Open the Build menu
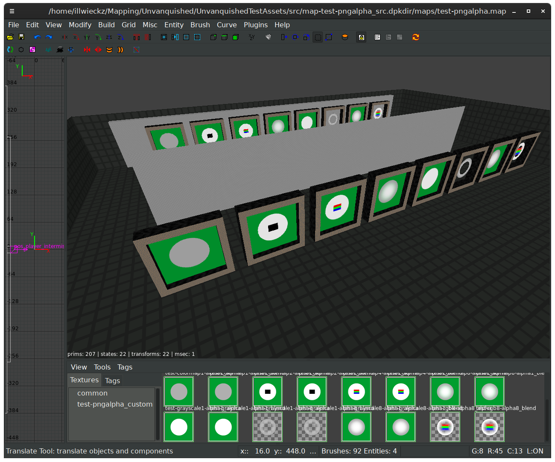 (x=106, y=25)
